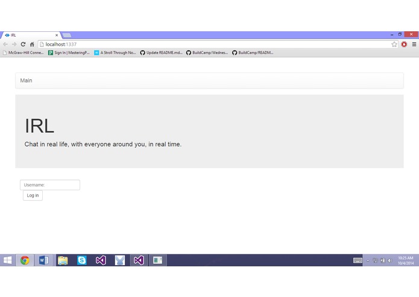
Task: Open the Sign In | MasteringP... bookmark
Action: pos(69,53)
